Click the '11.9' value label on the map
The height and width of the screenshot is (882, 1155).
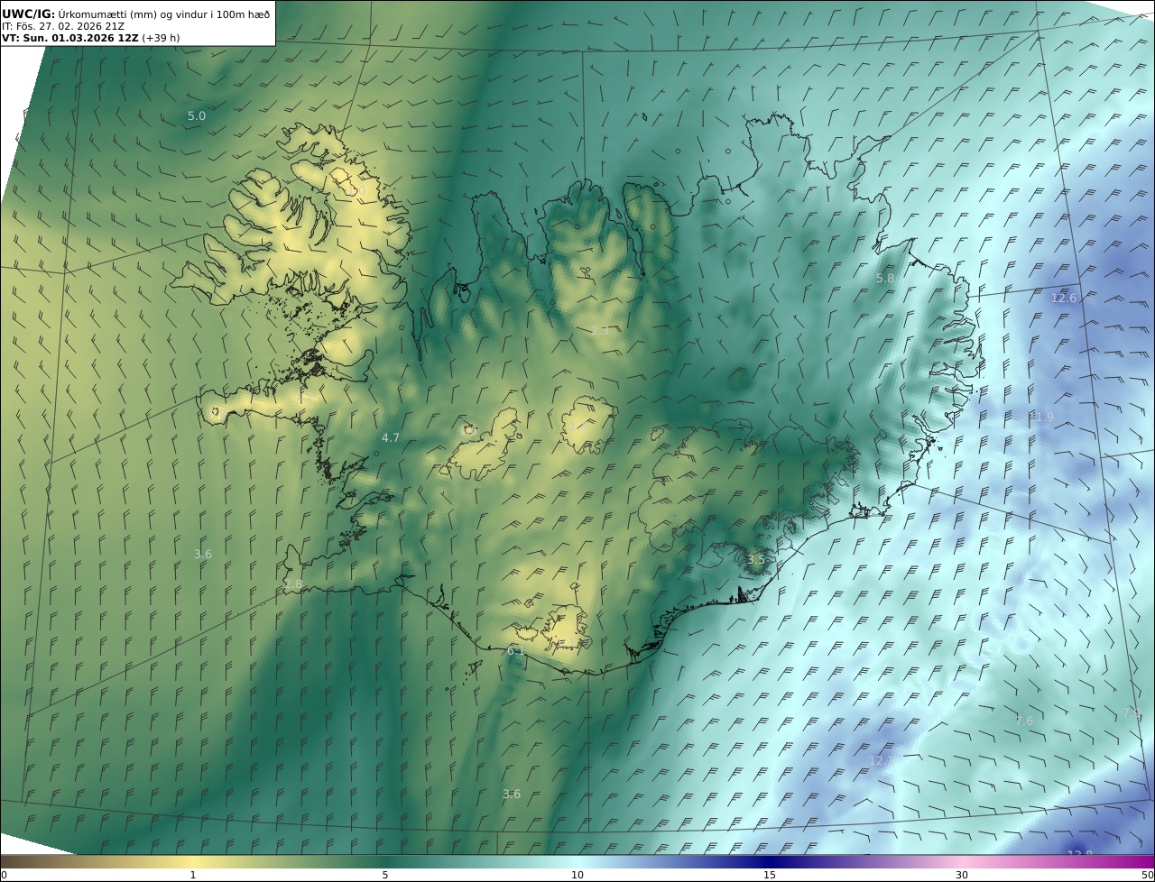[1041, 417]
